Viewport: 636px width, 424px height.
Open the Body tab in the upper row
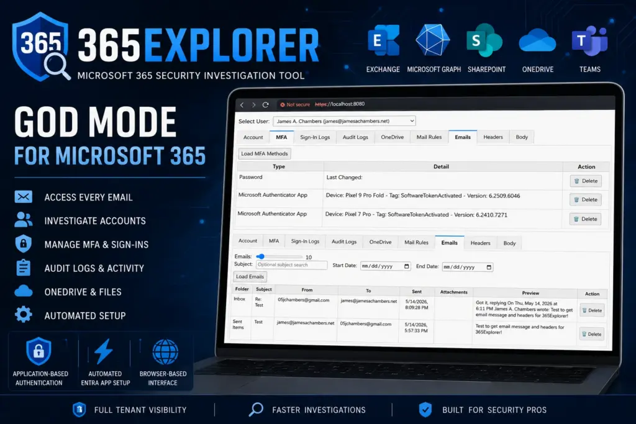click(522, 137)
